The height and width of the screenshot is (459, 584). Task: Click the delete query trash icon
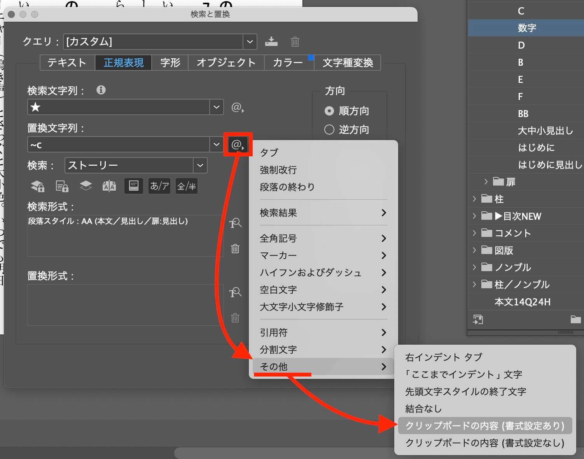pyautogui.click(x=295, y=41)
